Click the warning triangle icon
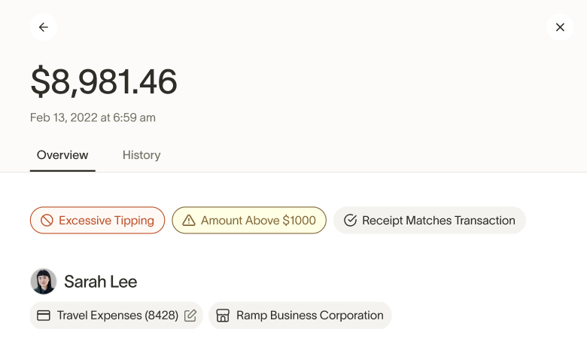Image resolution: width=587 pixels, height=363 pixels. point(188,221)
